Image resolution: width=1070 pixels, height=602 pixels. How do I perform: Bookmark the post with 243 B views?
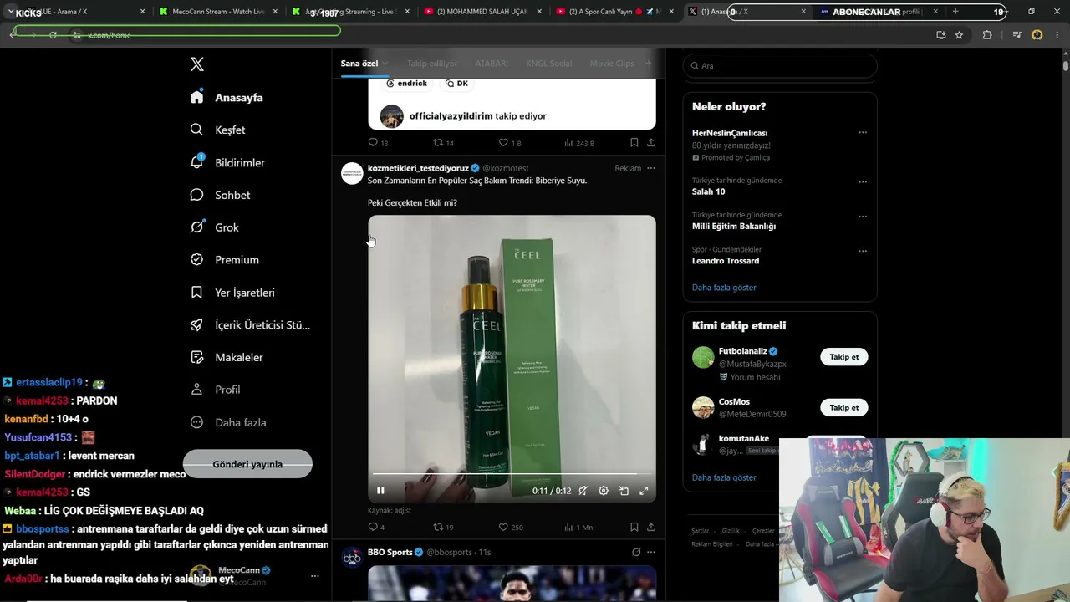[634, 143]
